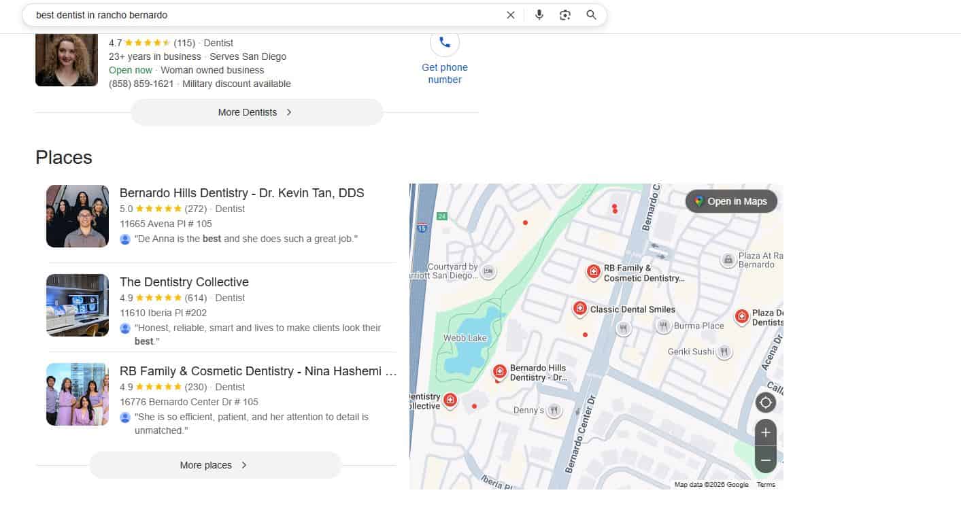Screen dimensions: 961x514
Task: Click the Denny's restaurant map marker
Action: pos(554,410)
